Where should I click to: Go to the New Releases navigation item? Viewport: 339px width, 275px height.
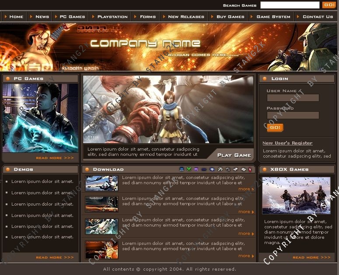186,17
